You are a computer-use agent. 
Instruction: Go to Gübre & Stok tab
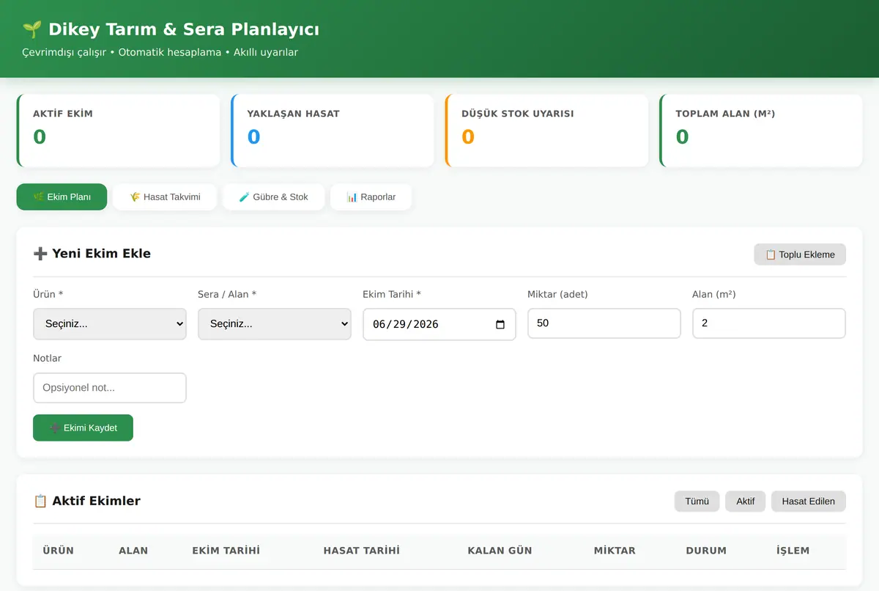coord(273,197)
